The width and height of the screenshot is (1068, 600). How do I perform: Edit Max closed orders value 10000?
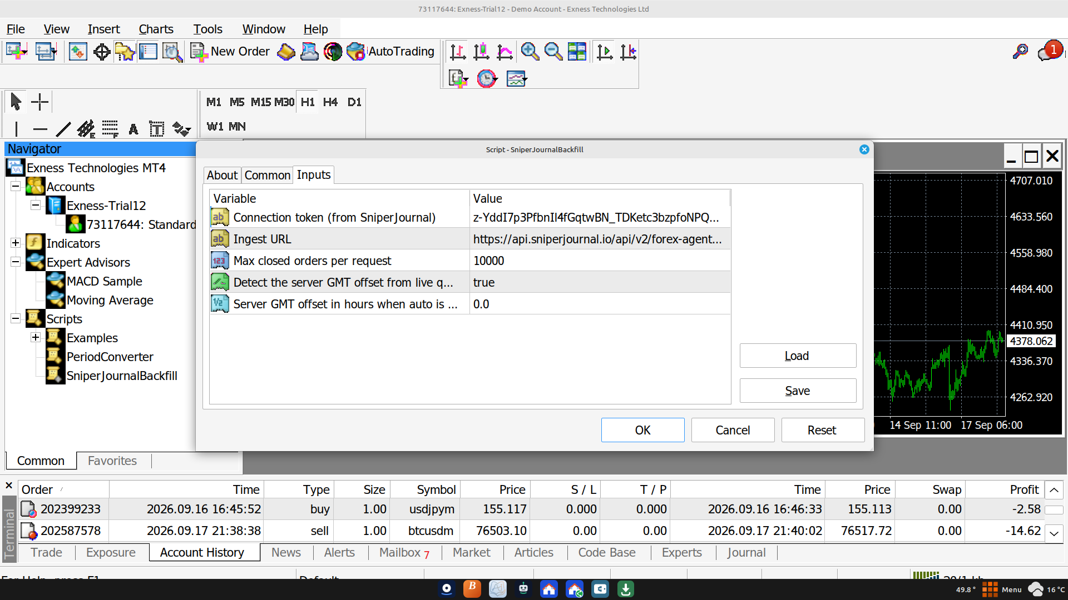pos(600,261)
